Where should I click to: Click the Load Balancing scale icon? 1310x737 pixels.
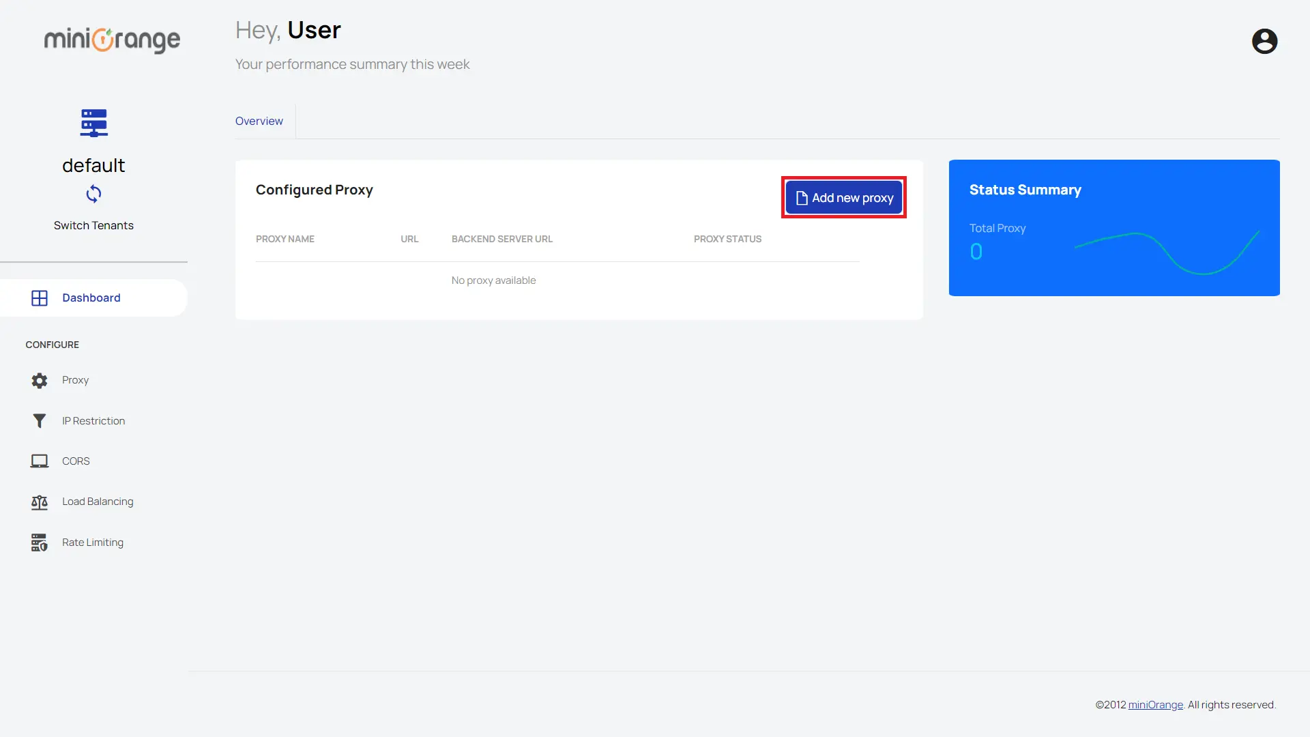click(39, 502)
